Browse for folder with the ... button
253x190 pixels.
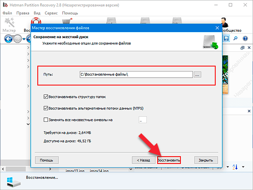(197, 75)
